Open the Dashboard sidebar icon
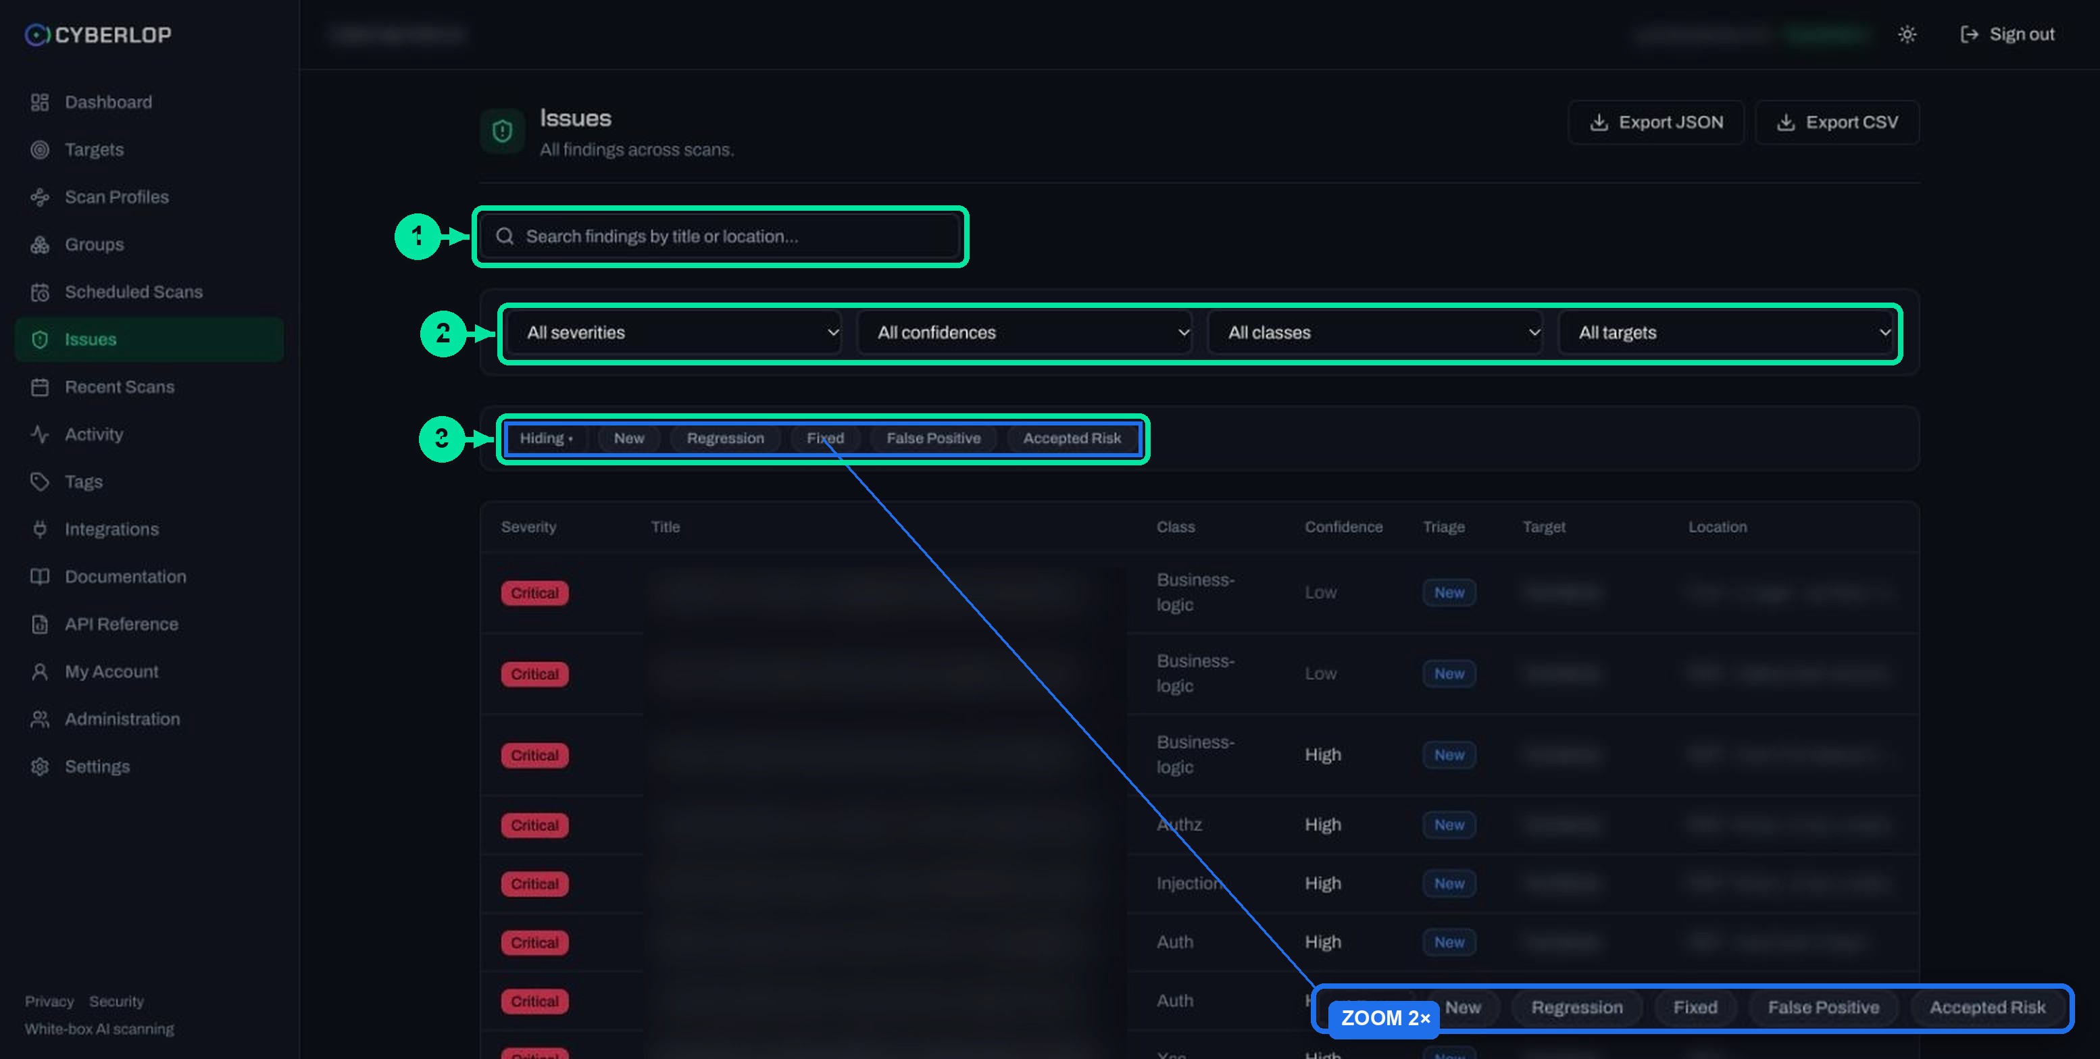Image resolution: width=2100 pixels, height=1059 pixels. 39,102
